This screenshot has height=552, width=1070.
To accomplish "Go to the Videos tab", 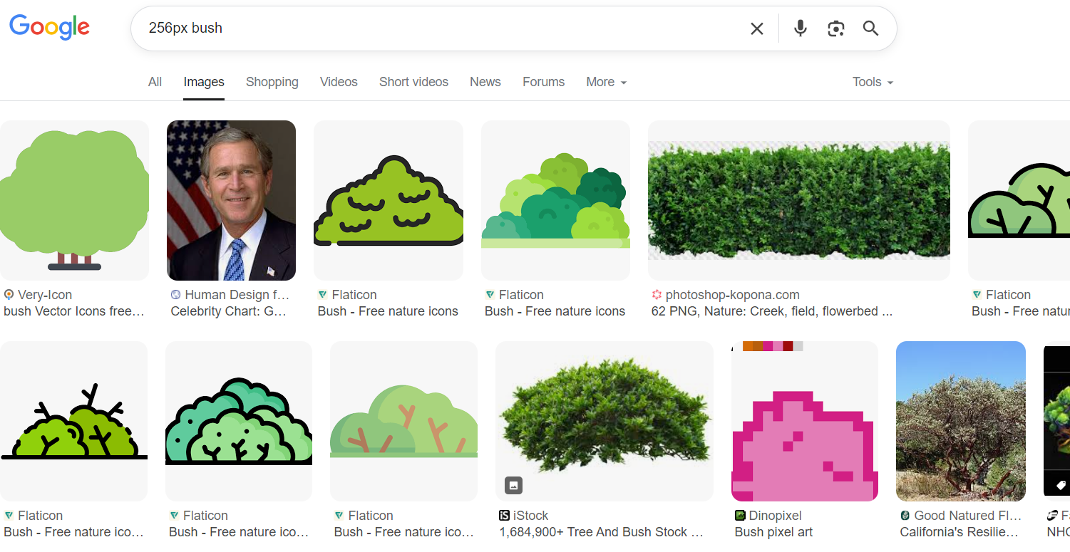I will [x=339, y=82].
